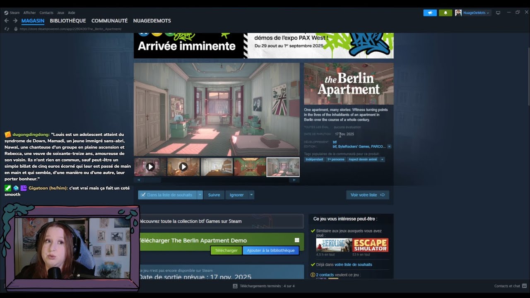Click the downloads icon in the status bar

pos(235,286)
